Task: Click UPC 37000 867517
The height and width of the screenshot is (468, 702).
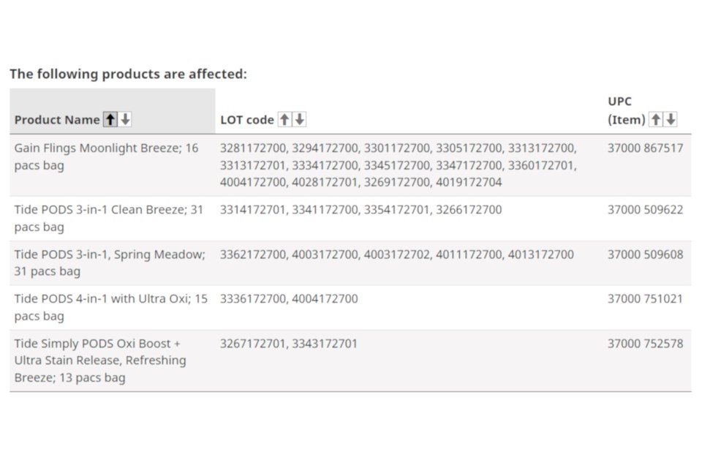Action: click(x=645, y=148)
